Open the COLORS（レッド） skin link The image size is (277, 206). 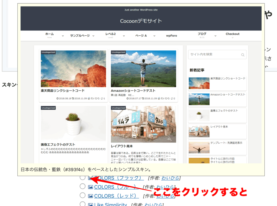[116, 196]
